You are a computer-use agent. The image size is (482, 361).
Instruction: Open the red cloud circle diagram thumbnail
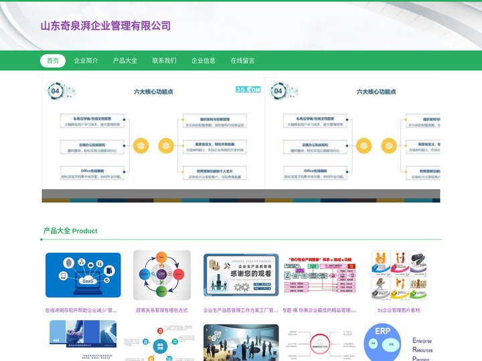tap(320, 344)
